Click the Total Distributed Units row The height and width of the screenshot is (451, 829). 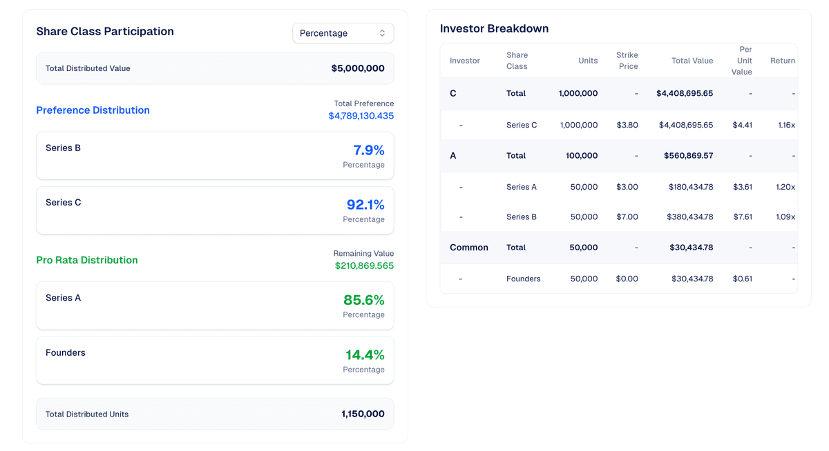pos(215,414)
